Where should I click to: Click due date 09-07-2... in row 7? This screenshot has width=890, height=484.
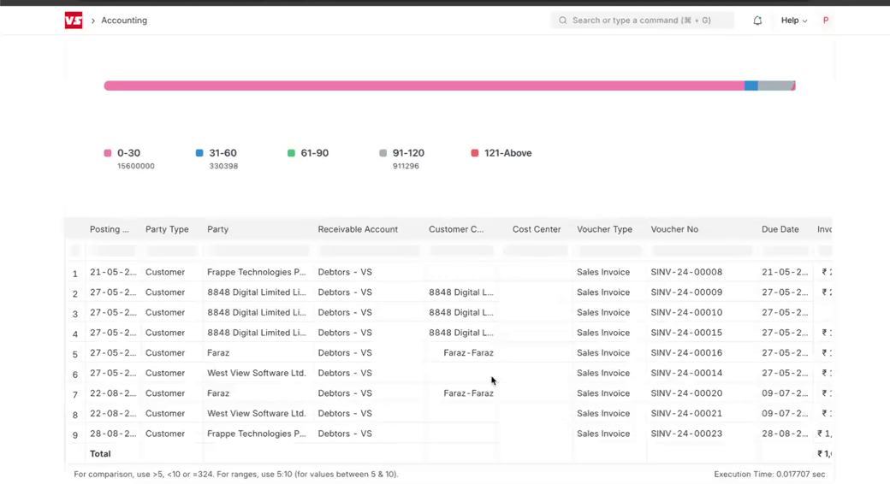pos(785,393)
